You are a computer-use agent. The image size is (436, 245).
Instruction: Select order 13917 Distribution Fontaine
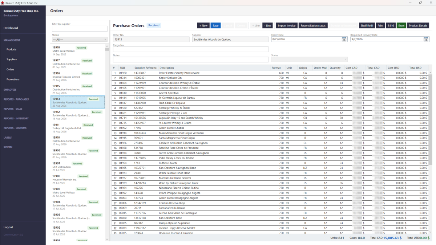pyautogui.click(x=77, y=64)
